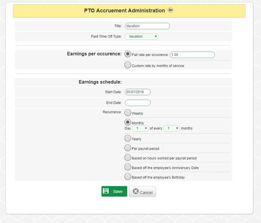Click the floppy disk icon on Save

click(106, 191)
